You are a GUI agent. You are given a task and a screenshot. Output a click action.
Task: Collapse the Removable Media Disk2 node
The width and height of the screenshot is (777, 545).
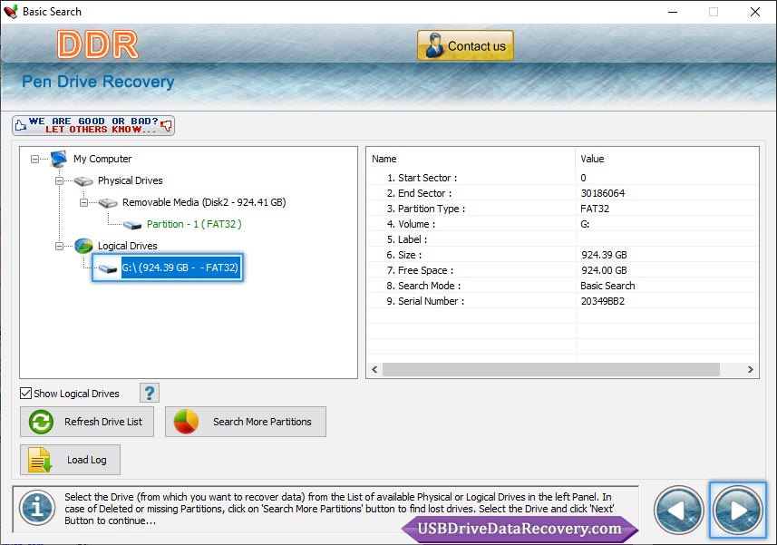point(83,202)
